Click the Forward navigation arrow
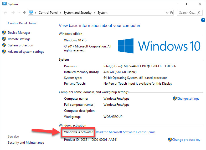The image size is (206, 150). coord(13,13)
